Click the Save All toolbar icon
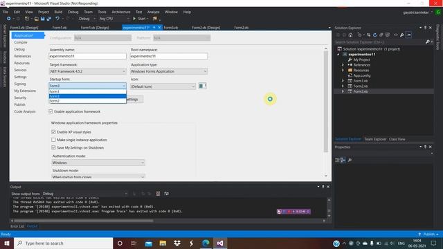Image resolution: width=443 pixels, height=249 pixels. pos(49,19)
